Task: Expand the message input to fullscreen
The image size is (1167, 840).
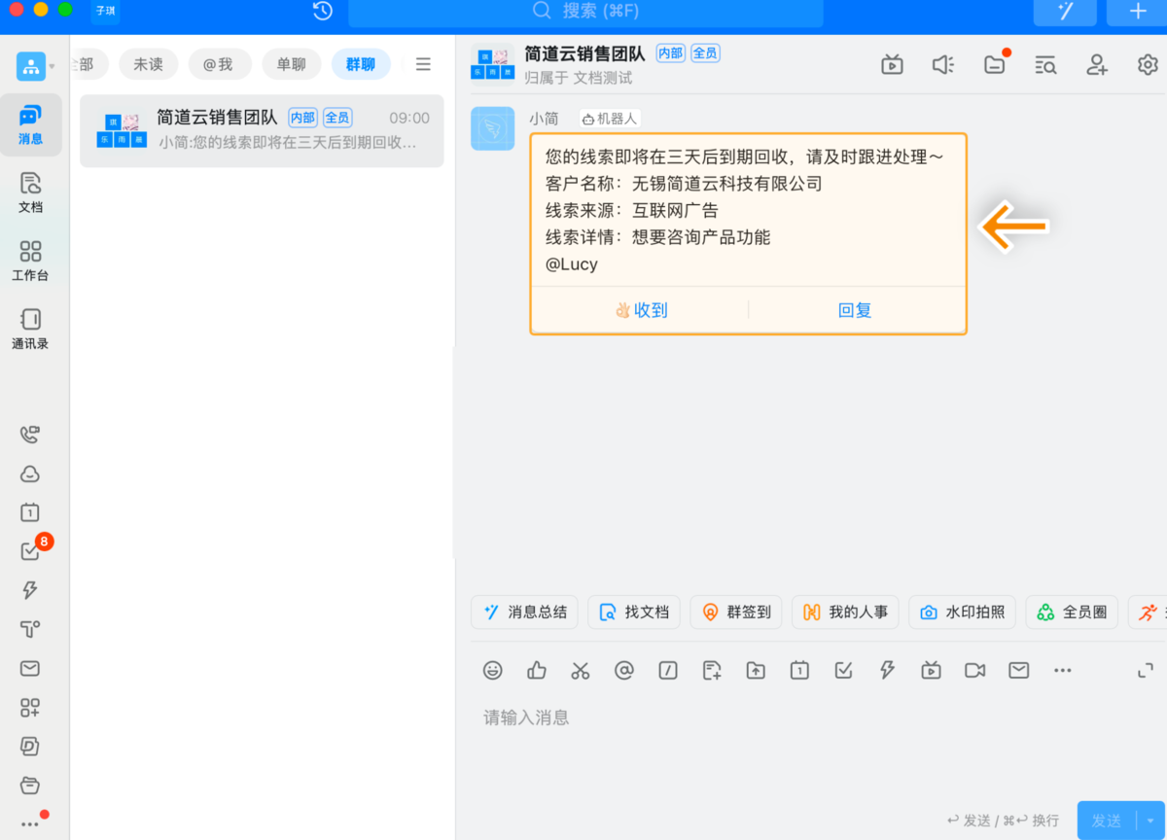Action: point(1145,670)
